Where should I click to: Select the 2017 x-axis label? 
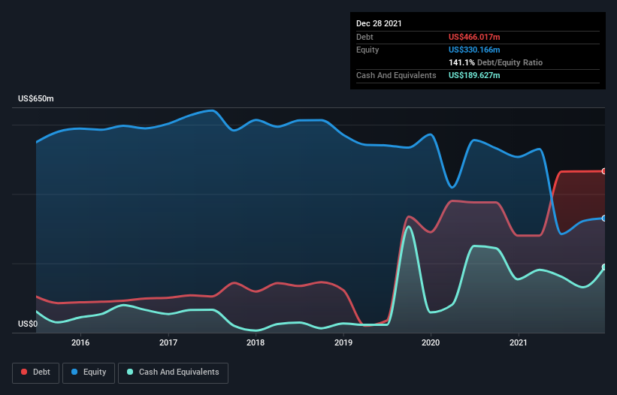pyautogui.click(x=168, y=342)
